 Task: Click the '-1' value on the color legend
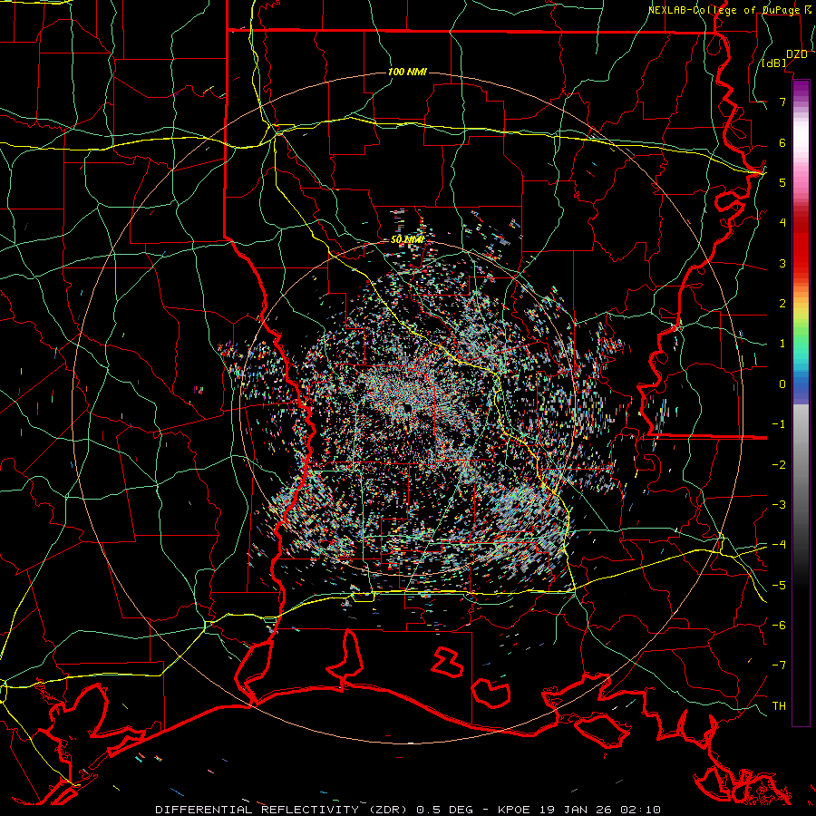[x=779, y=424]
